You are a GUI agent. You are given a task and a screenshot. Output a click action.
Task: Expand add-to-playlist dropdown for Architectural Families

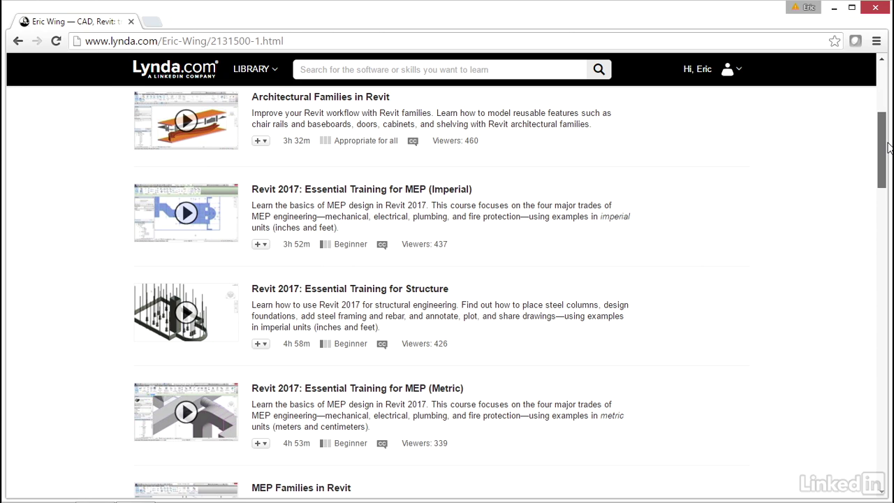coord(261,141)
